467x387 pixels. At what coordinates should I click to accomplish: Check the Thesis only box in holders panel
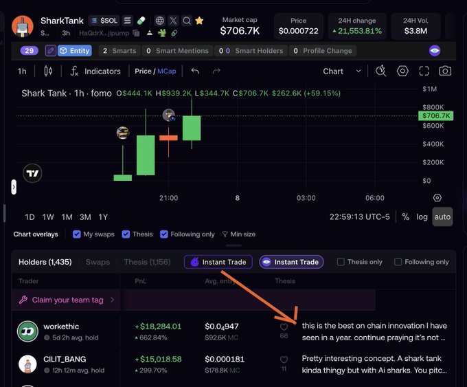click(x=341, y=262)
